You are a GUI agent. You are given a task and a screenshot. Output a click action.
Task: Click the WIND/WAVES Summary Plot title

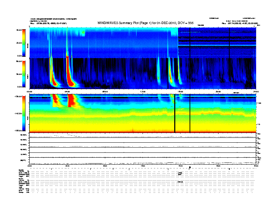click(145, 23)
